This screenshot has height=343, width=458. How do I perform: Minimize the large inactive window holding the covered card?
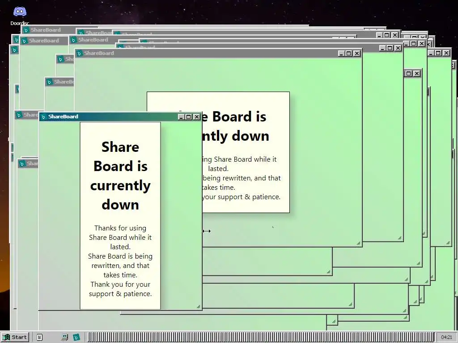click(x=341, y=54)
